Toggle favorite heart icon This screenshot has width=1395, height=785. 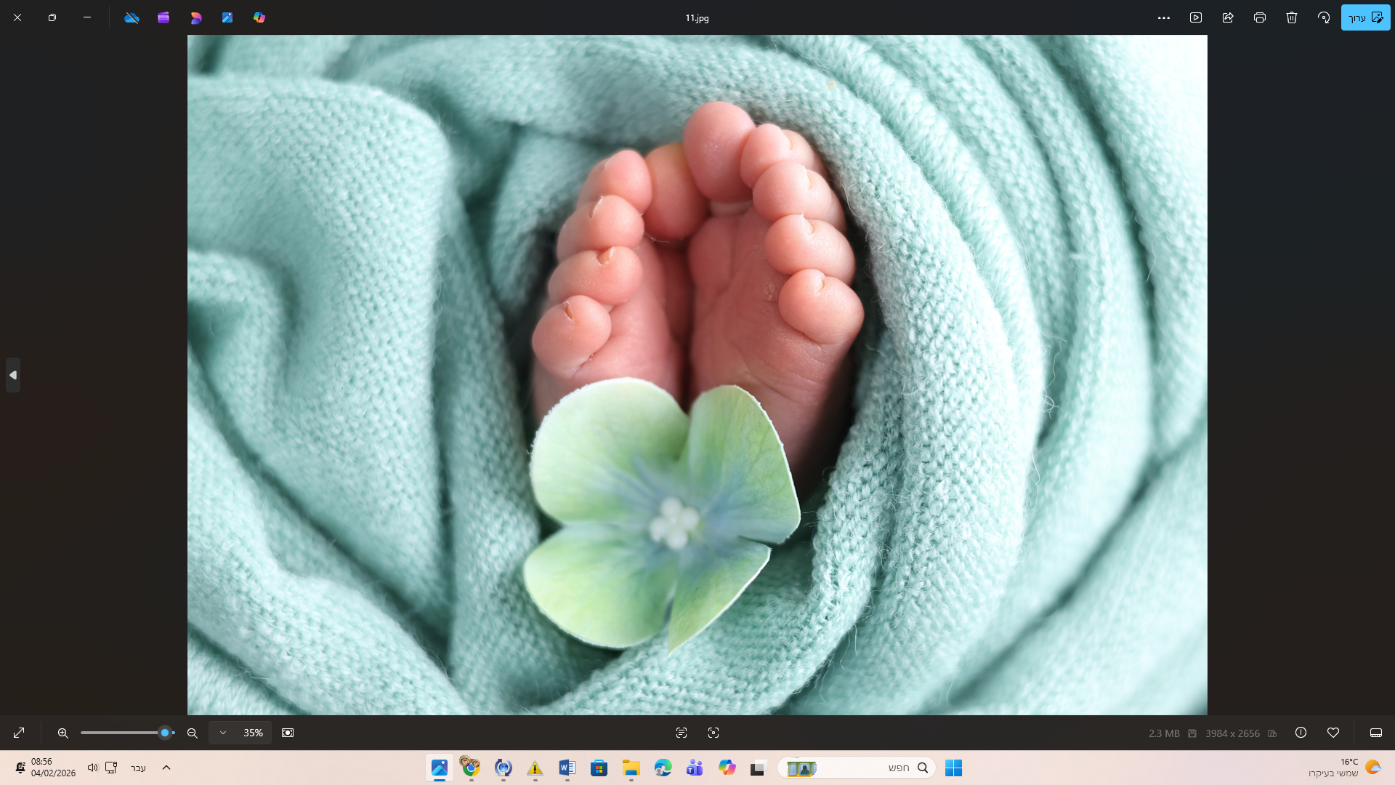tap(1333, 733)
